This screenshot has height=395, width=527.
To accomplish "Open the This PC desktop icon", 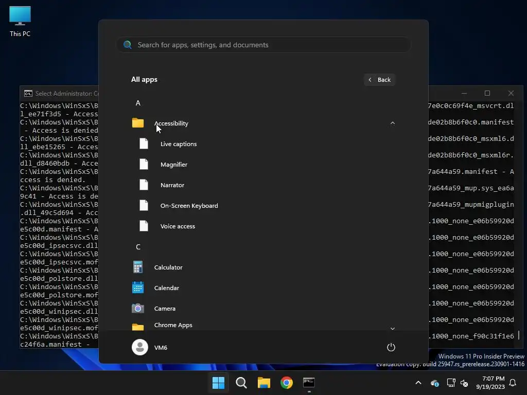I will (20, 22).
